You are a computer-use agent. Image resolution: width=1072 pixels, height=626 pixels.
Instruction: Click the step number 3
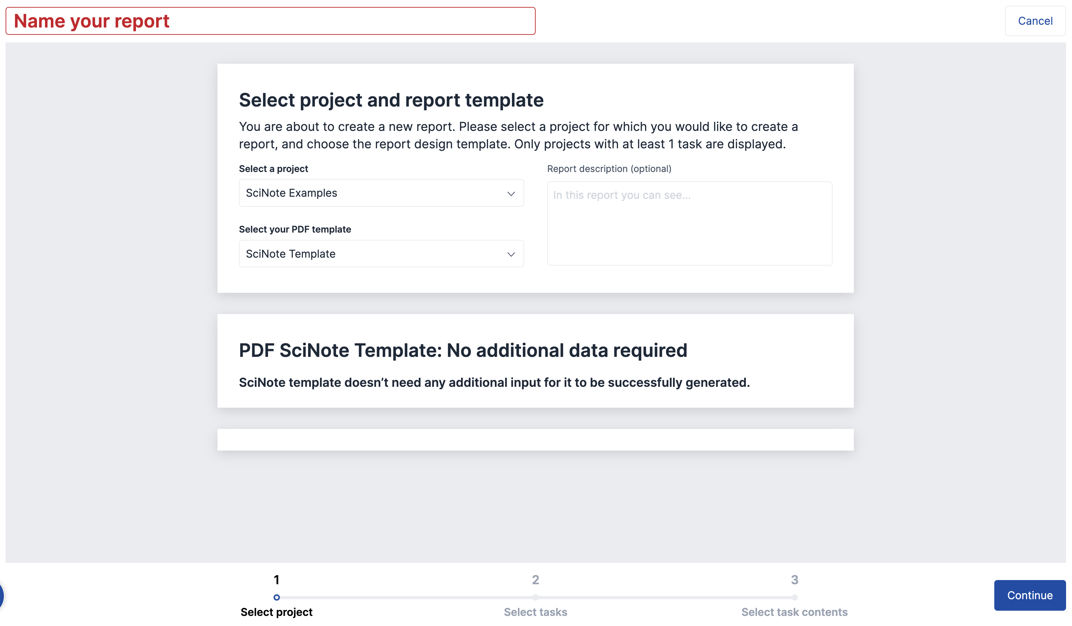[x=794, y=580]
